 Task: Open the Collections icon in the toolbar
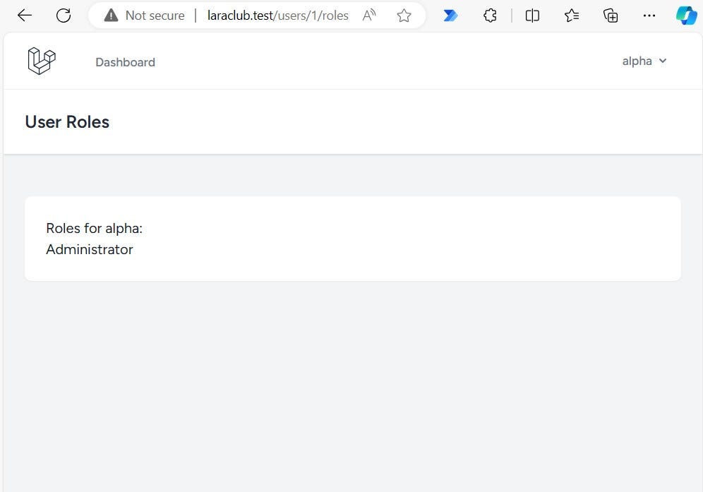point(611,15)
